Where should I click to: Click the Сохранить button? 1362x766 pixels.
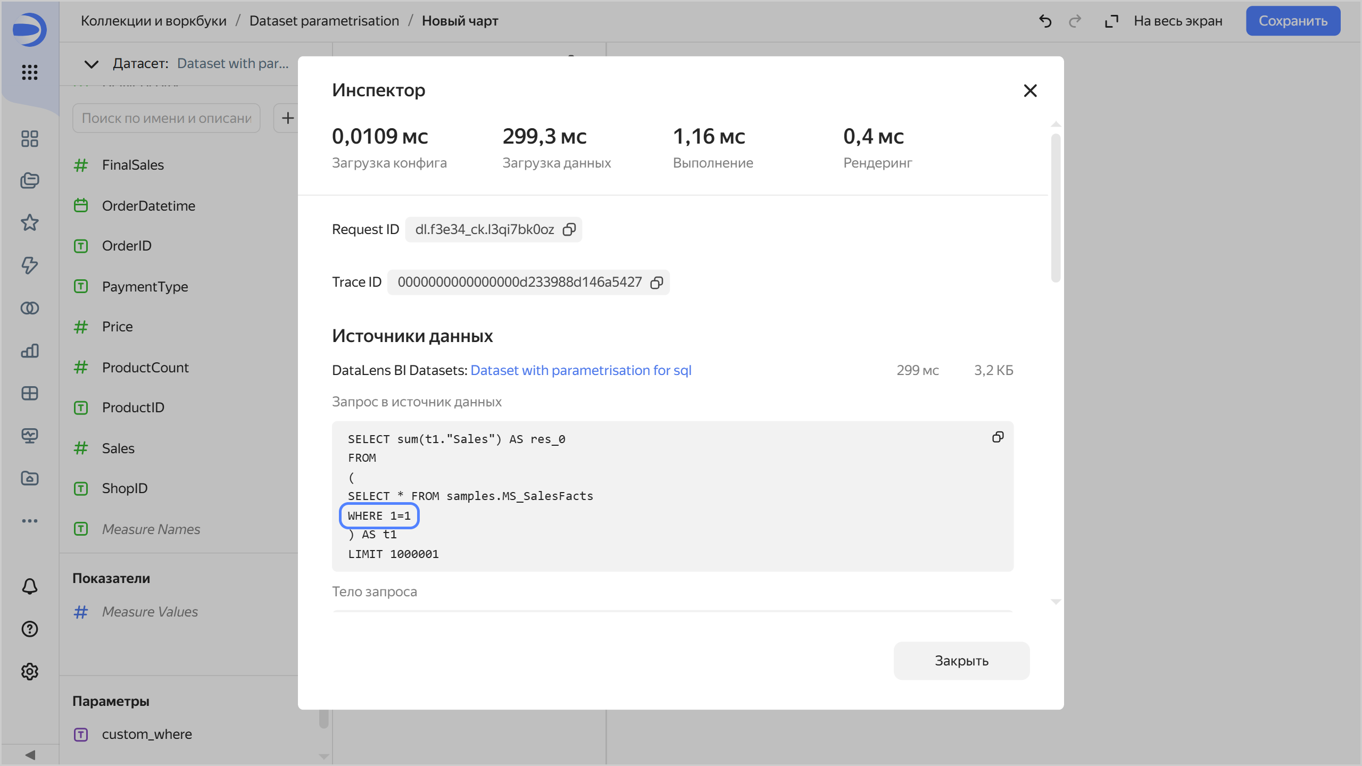(x=1293, y=21)
